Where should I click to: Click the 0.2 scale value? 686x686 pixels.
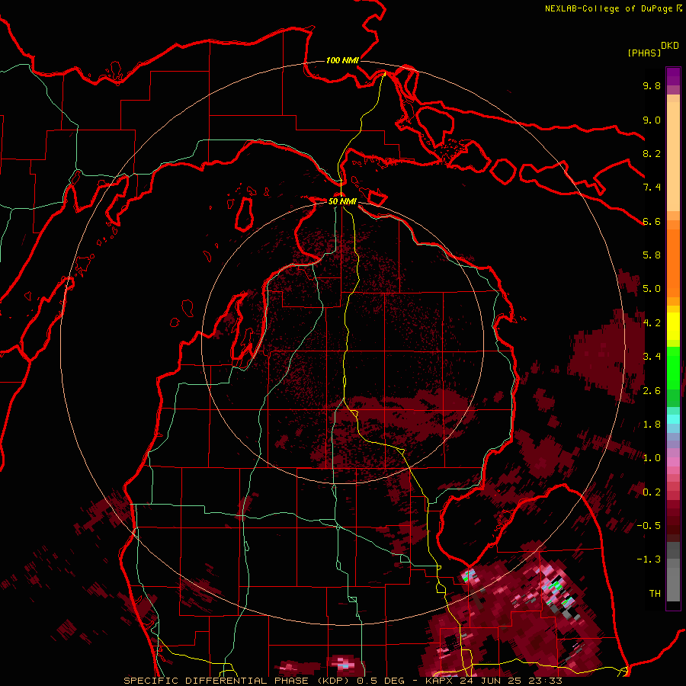[652, 492]
